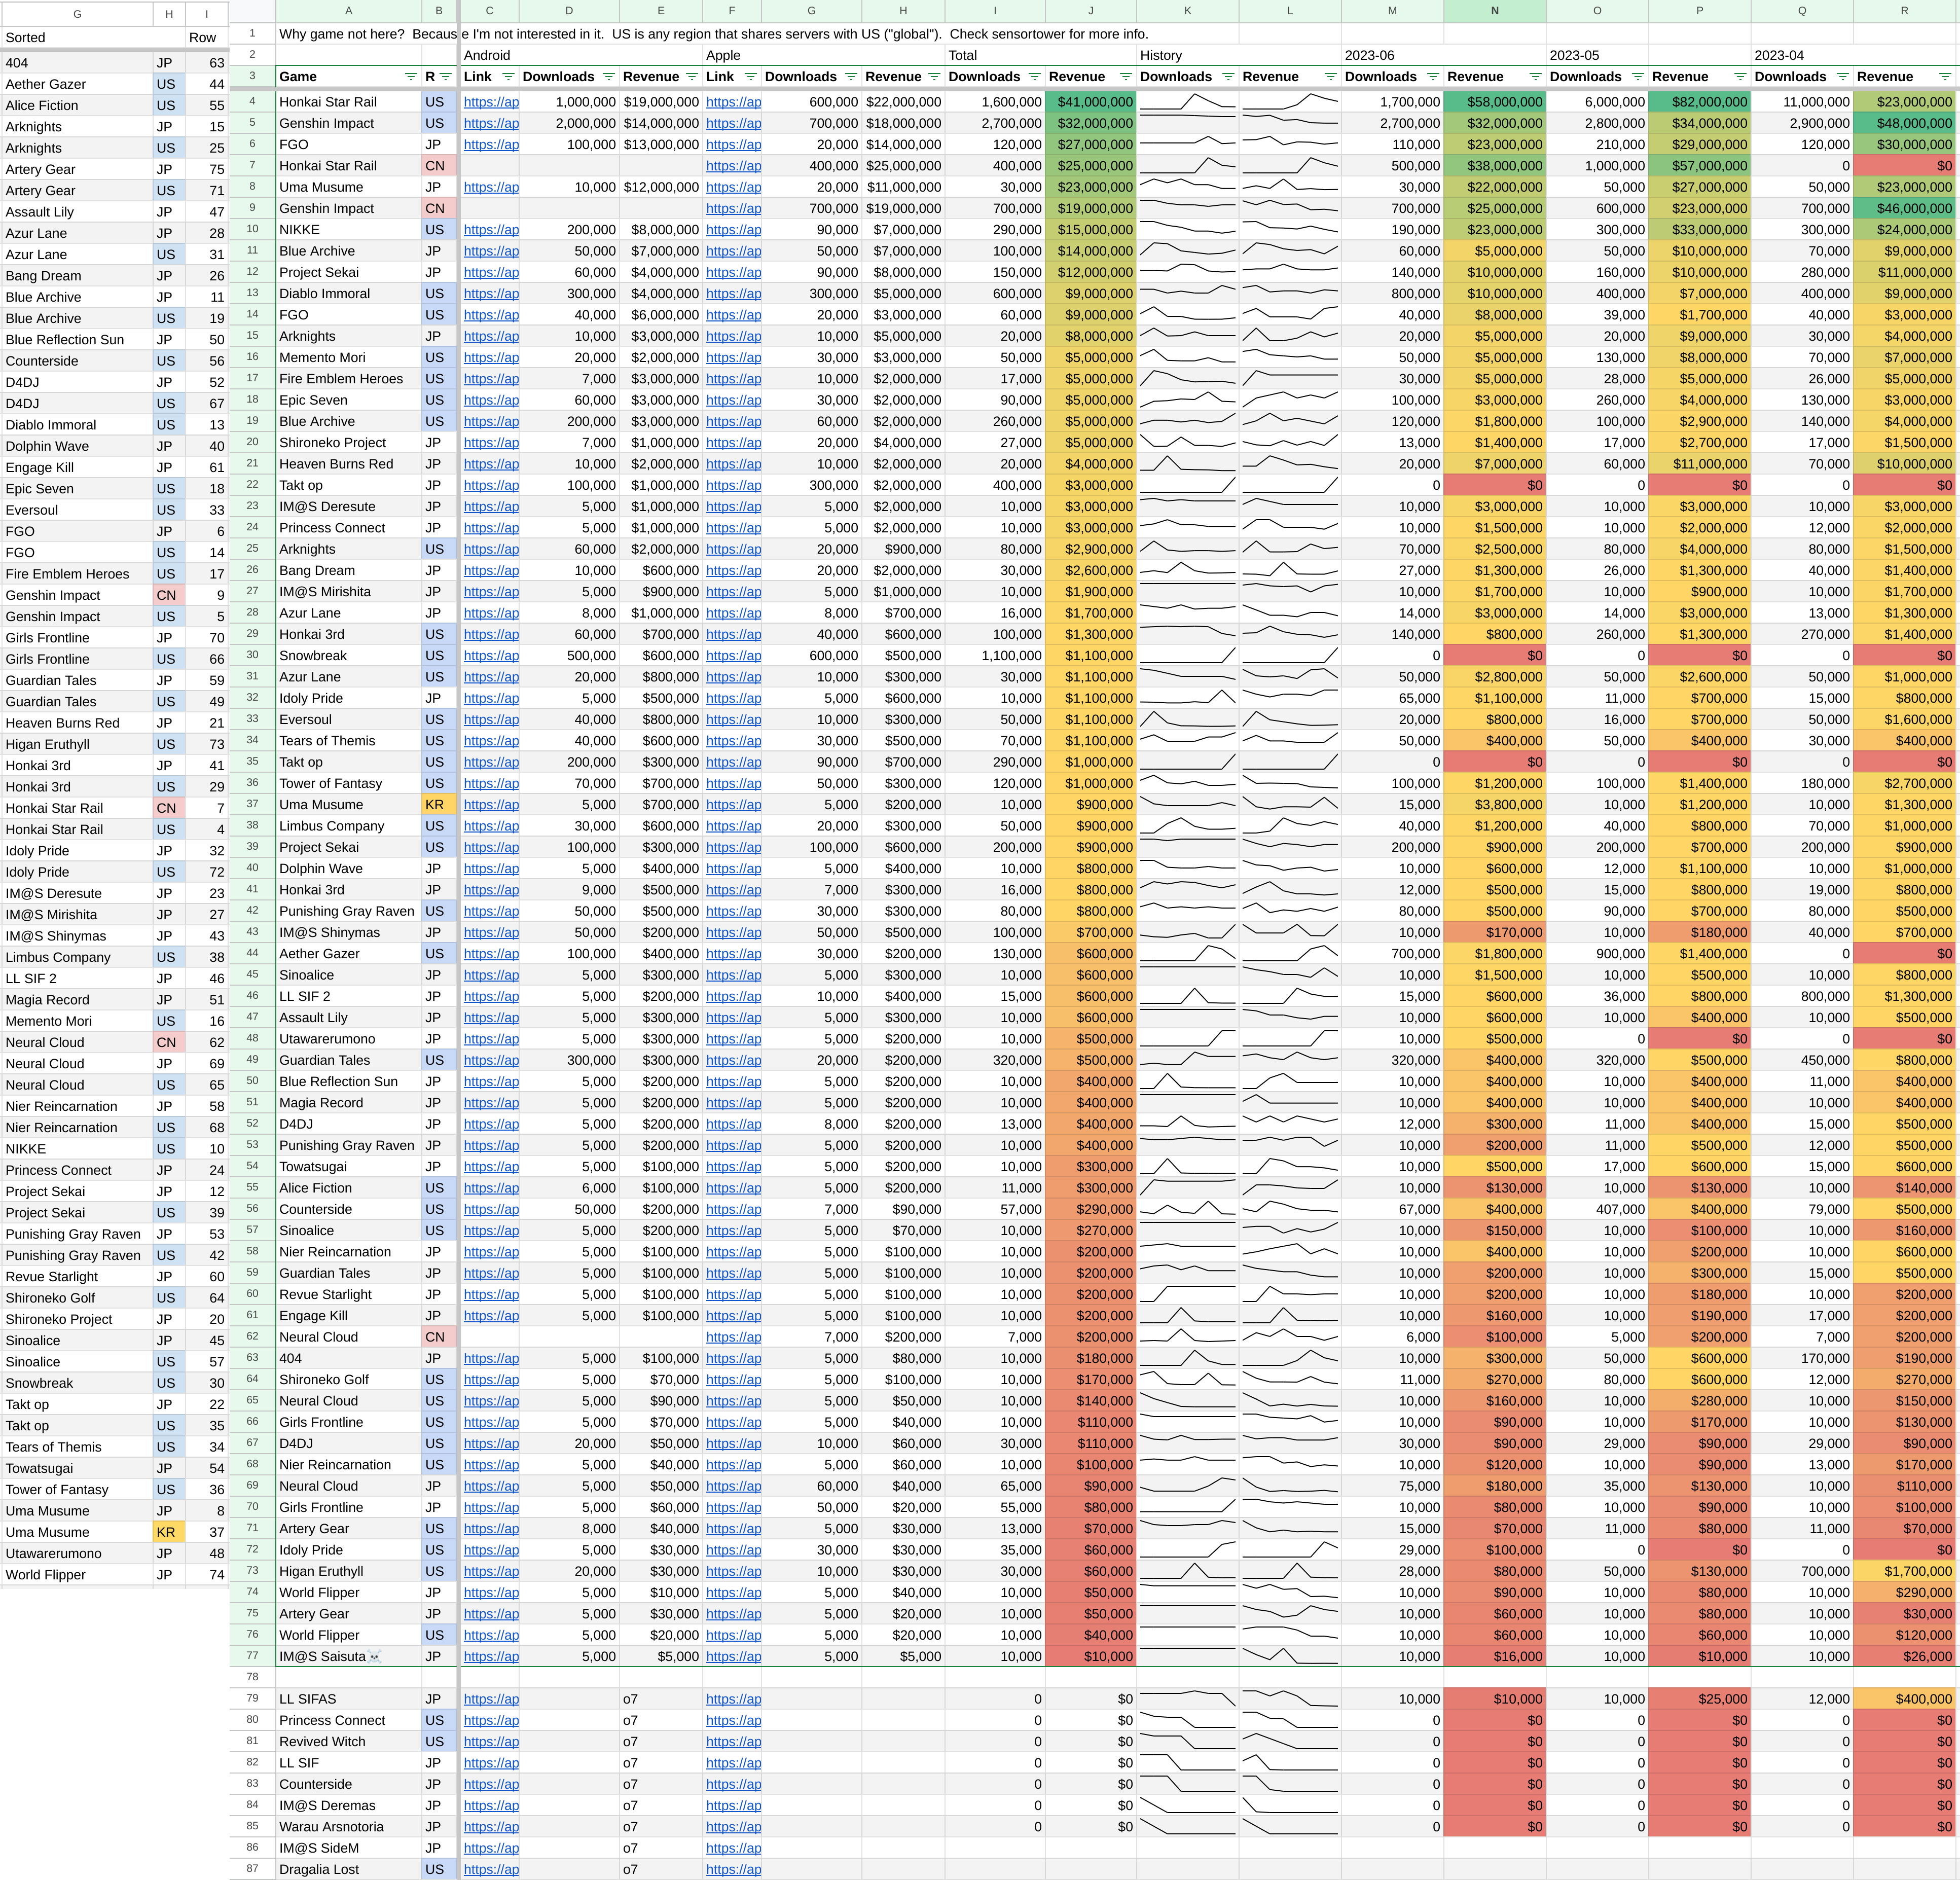The height and width of the screenshot is (1880, 1960).
Task: Click the 2023-06 Revenue filter icon
Action: (x=1535, y=77)
